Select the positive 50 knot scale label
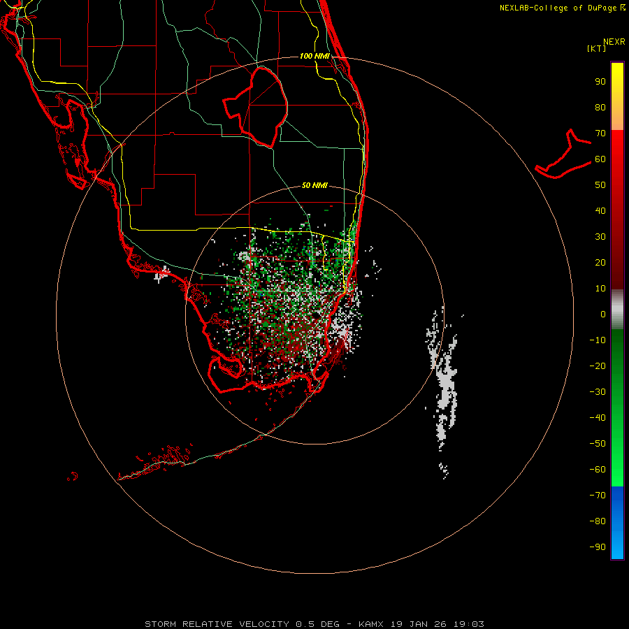The width and height of the screenshot is (629, 629). 600,185
